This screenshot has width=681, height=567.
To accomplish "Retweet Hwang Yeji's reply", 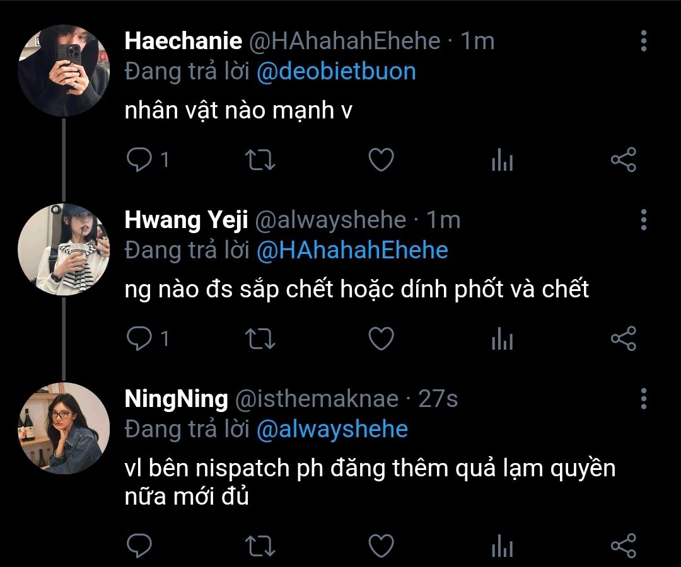I will pyautogui.click(x=259, y=339).
